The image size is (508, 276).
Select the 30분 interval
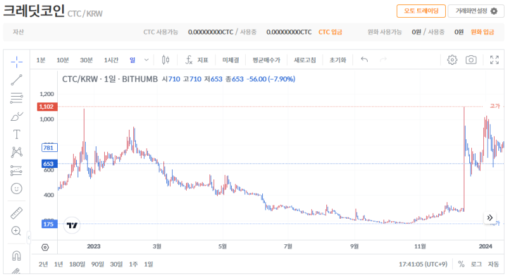(86, 60)
